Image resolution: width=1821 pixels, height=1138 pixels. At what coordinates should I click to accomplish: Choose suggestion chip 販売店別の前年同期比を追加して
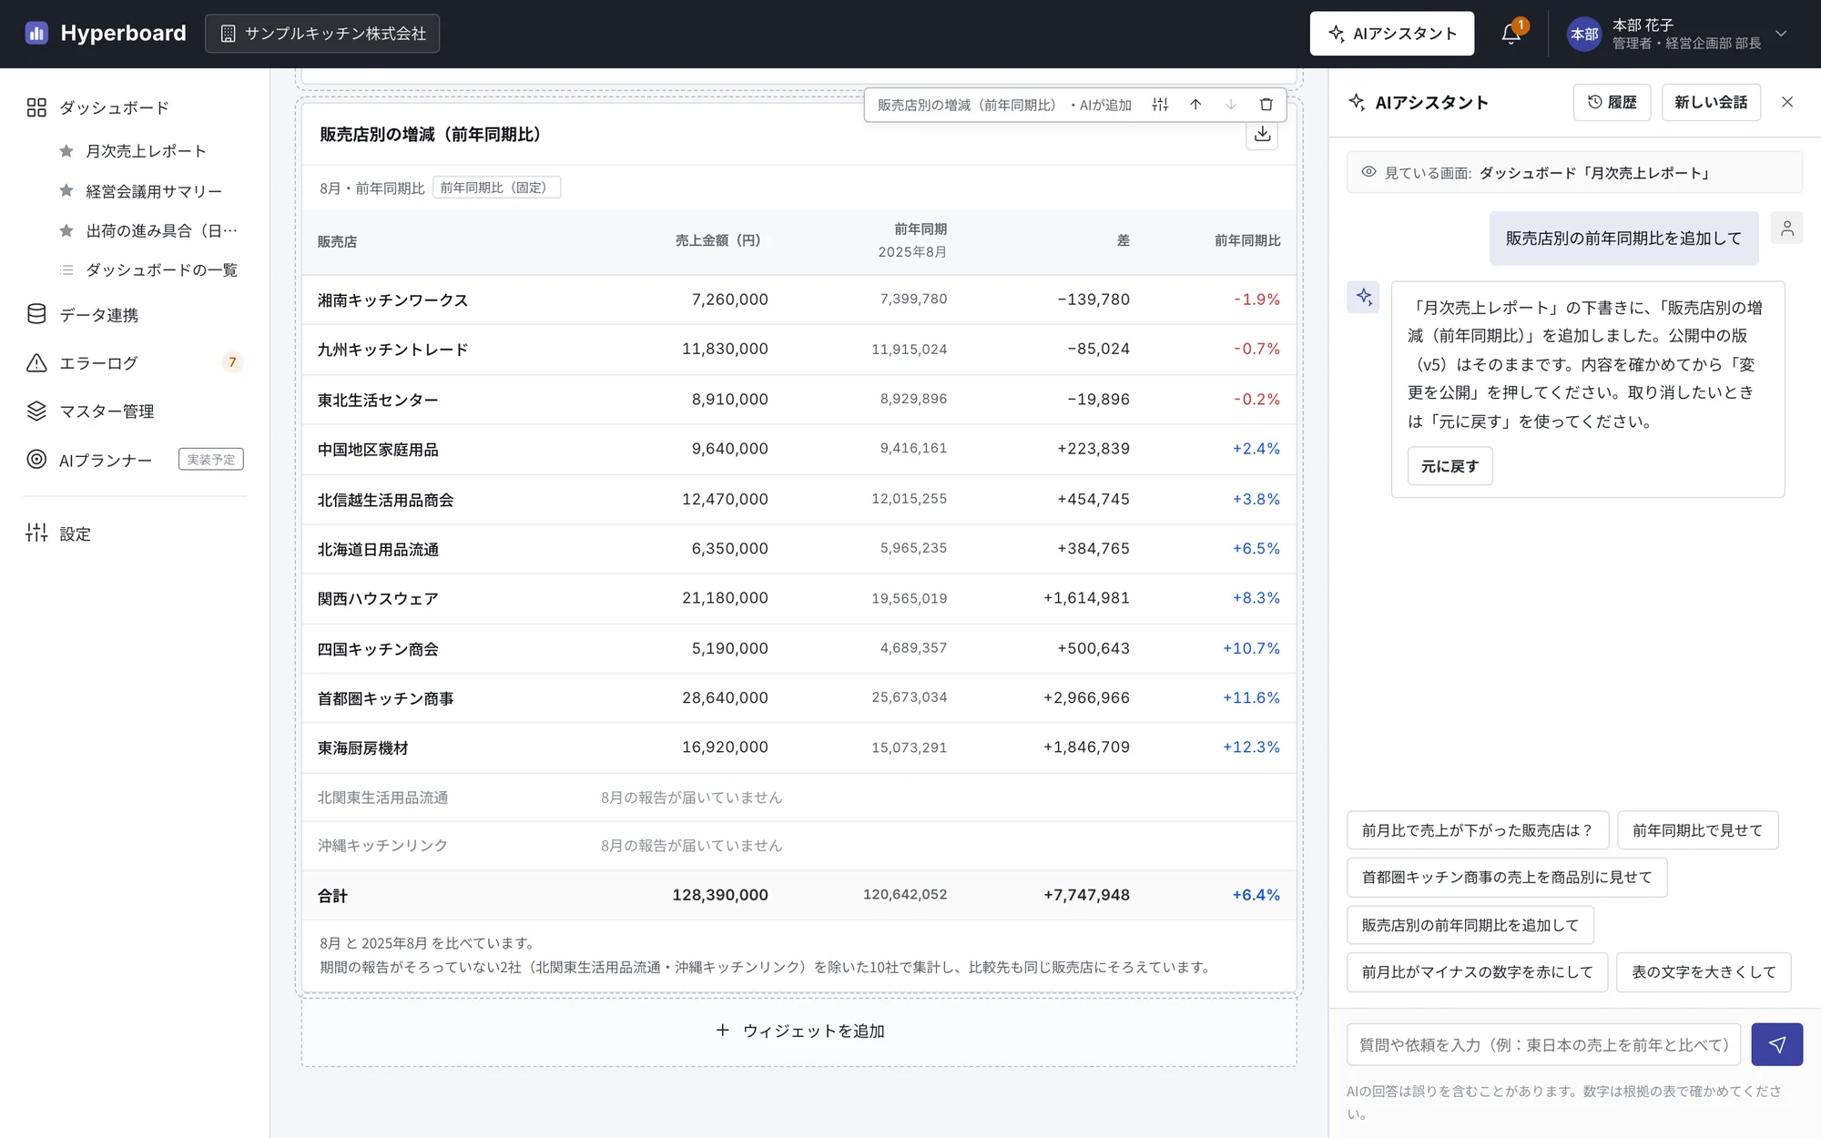(x=1470, y=925)
